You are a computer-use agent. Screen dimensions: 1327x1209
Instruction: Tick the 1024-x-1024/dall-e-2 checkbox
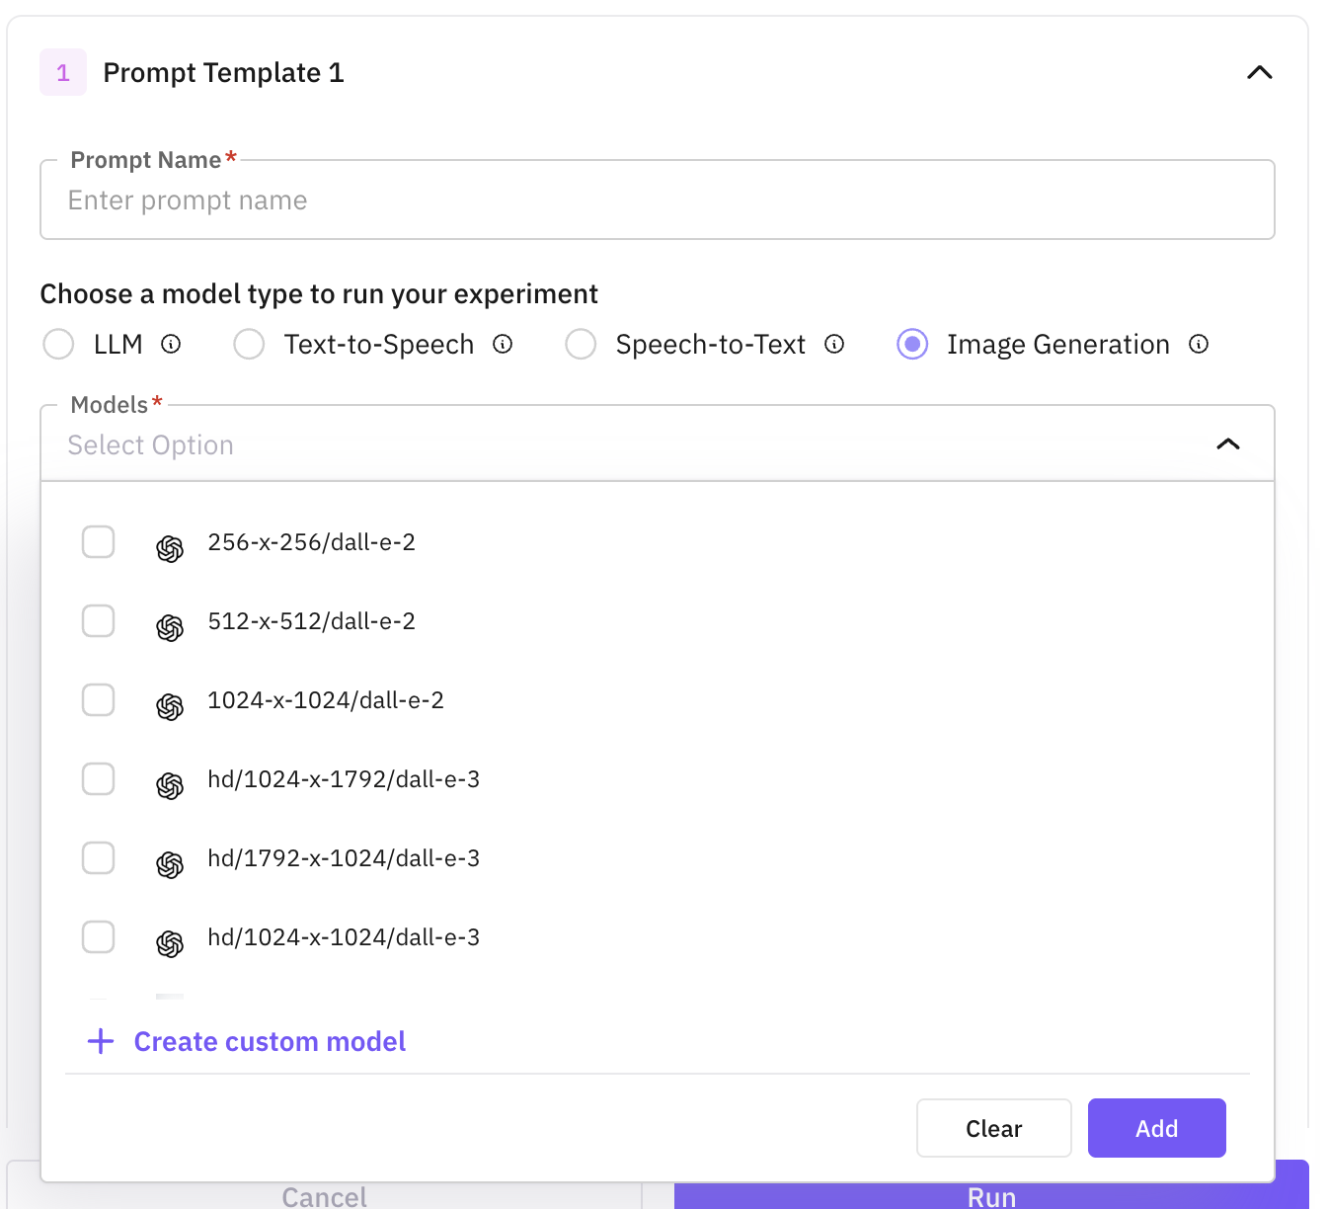click(x=98, y=700)
